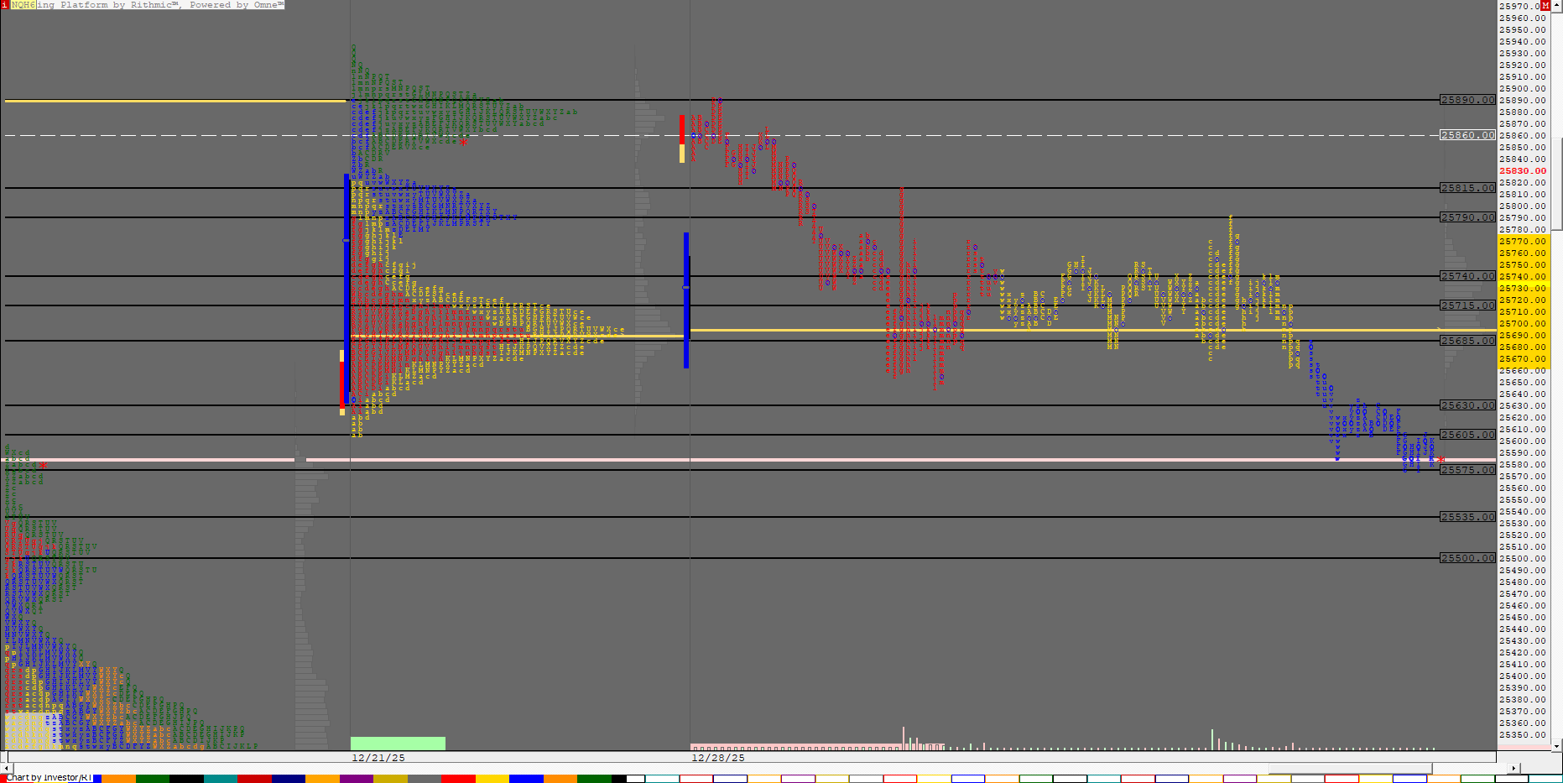Click the vertical scrollbar down arrow
This screenshot has width=1563, height=783.
tap(1557, 745)
